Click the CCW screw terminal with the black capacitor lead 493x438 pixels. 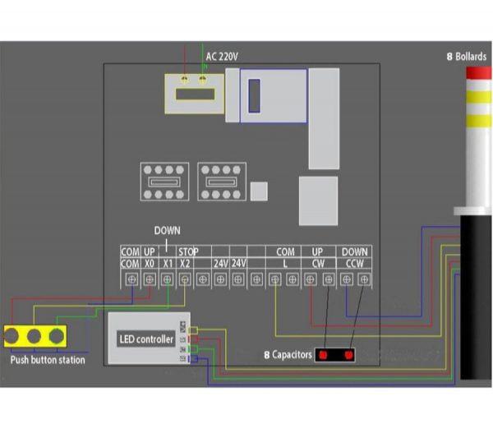pyautogui.click(x=364, y=279)
